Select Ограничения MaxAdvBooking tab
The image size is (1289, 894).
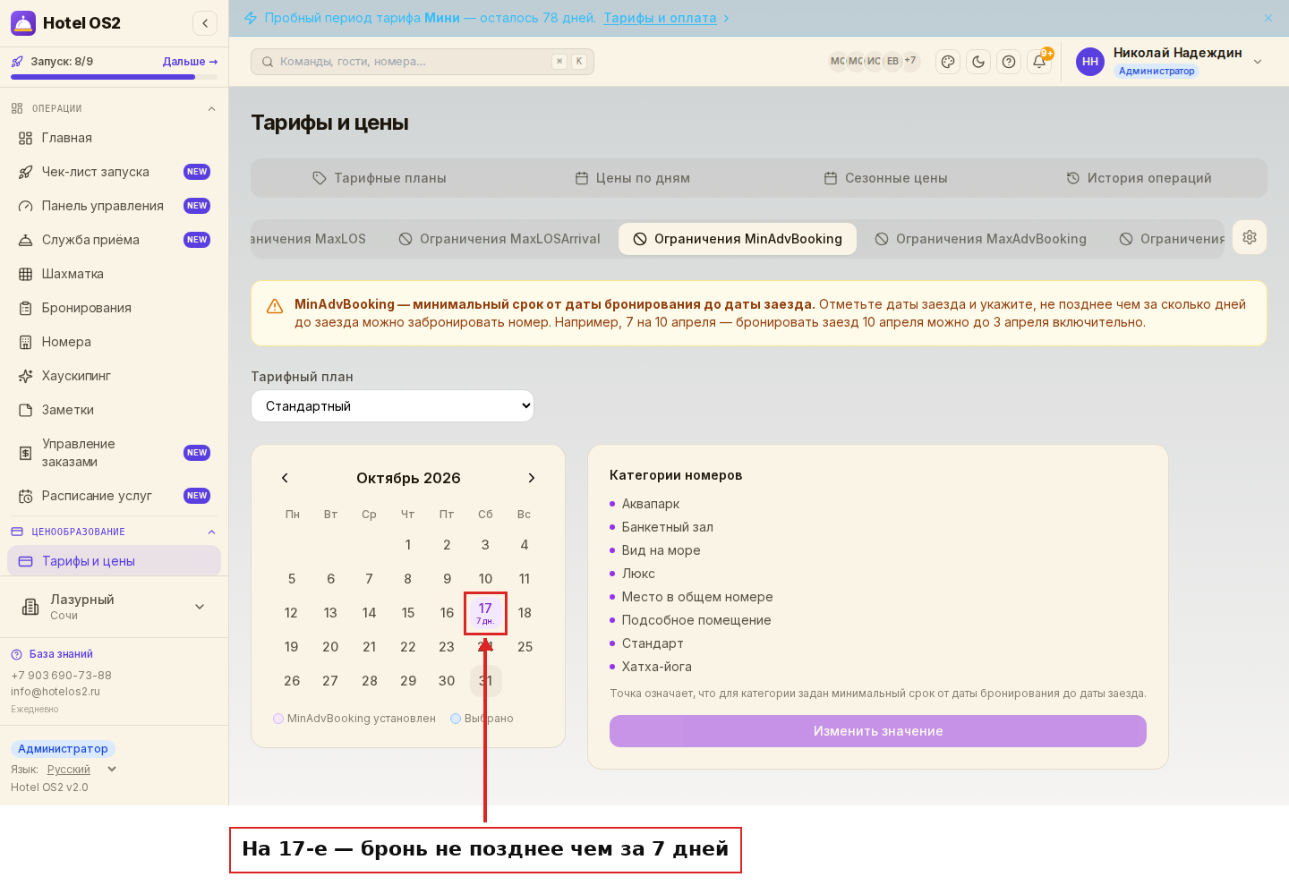point(981,239)
